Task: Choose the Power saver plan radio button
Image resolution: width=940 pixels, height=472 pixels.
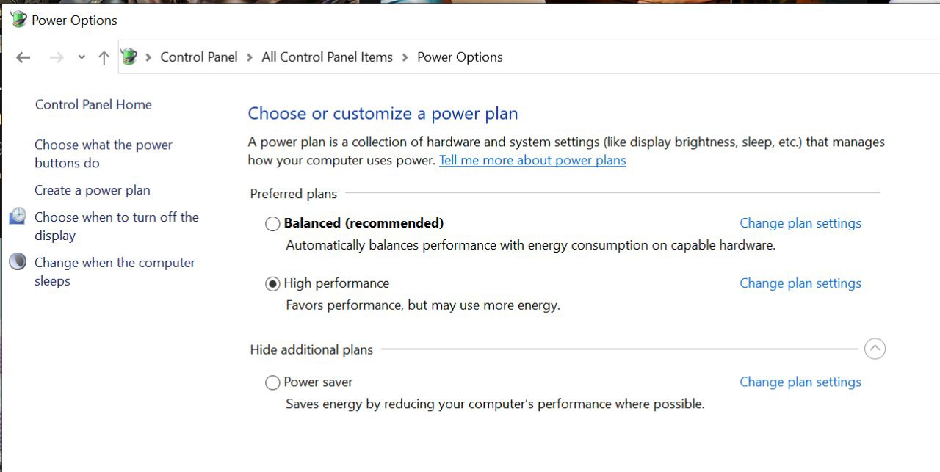Action: (272, 382)
